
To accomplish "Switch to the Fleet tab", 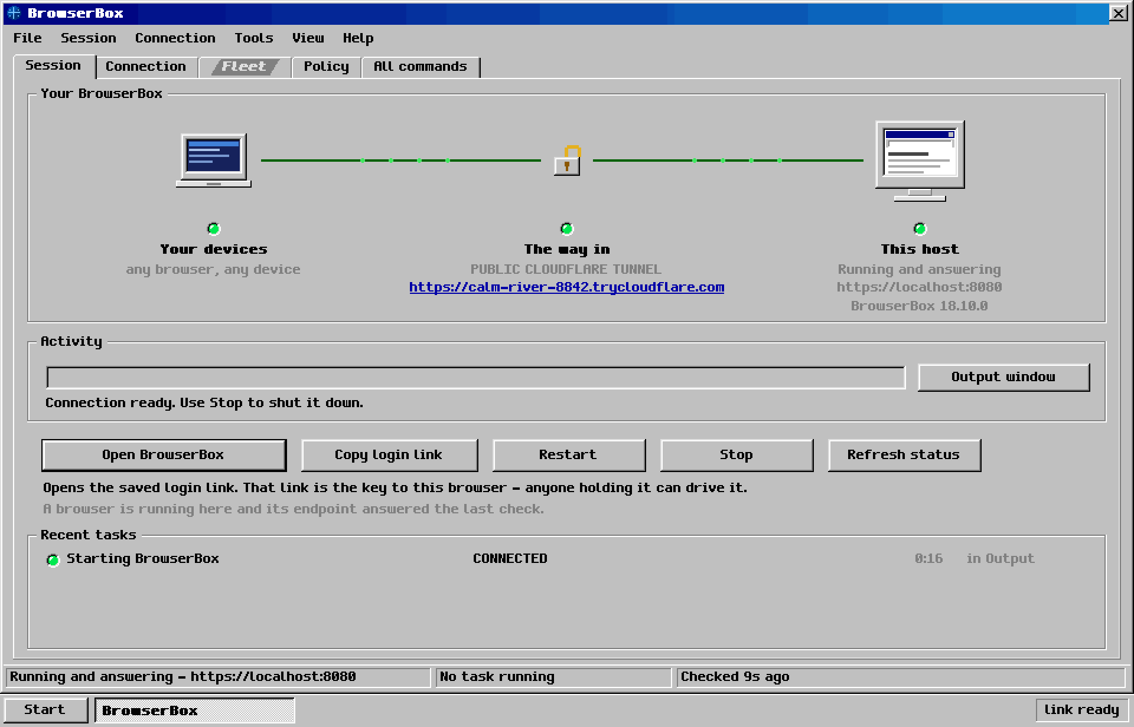I will click(x=244, y=67).
